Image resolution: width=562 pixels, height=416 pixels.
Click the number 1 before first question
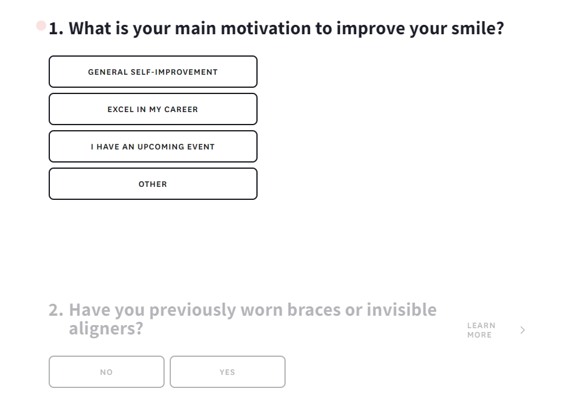coord(56,29)
